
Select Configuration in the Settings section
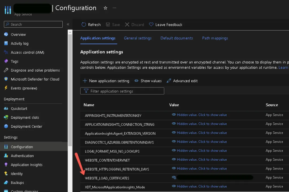point(34,147)
